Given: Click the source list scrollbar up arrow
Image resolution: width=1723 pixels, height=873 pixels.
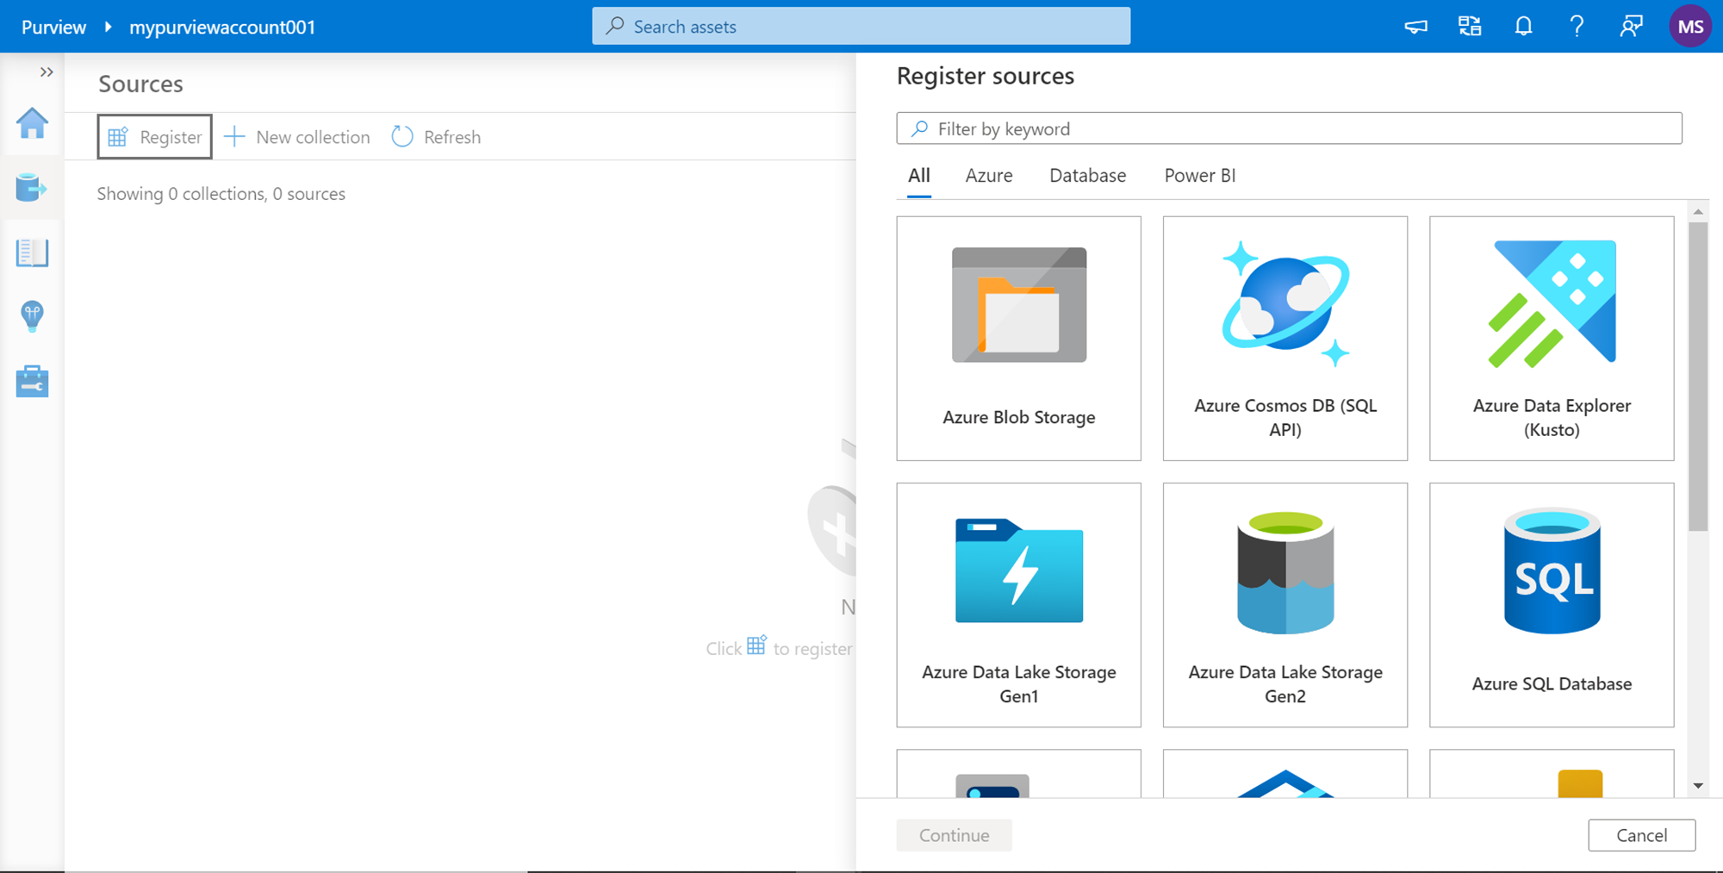Looking at the screenshot, I should (x=1698, y=211).
